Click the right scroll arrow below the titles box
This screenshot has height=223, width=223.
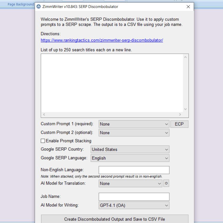pyautogui.click(x=180, y=114)
